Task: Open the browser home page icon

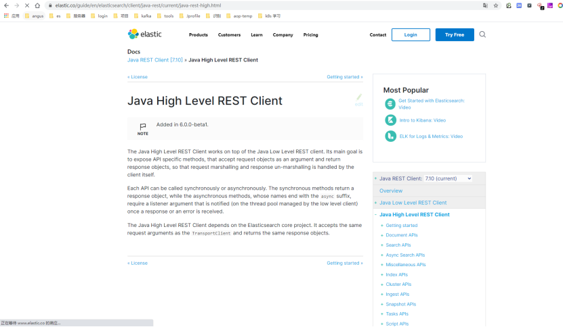Action: pyautogui.click(x=37, y=5)
